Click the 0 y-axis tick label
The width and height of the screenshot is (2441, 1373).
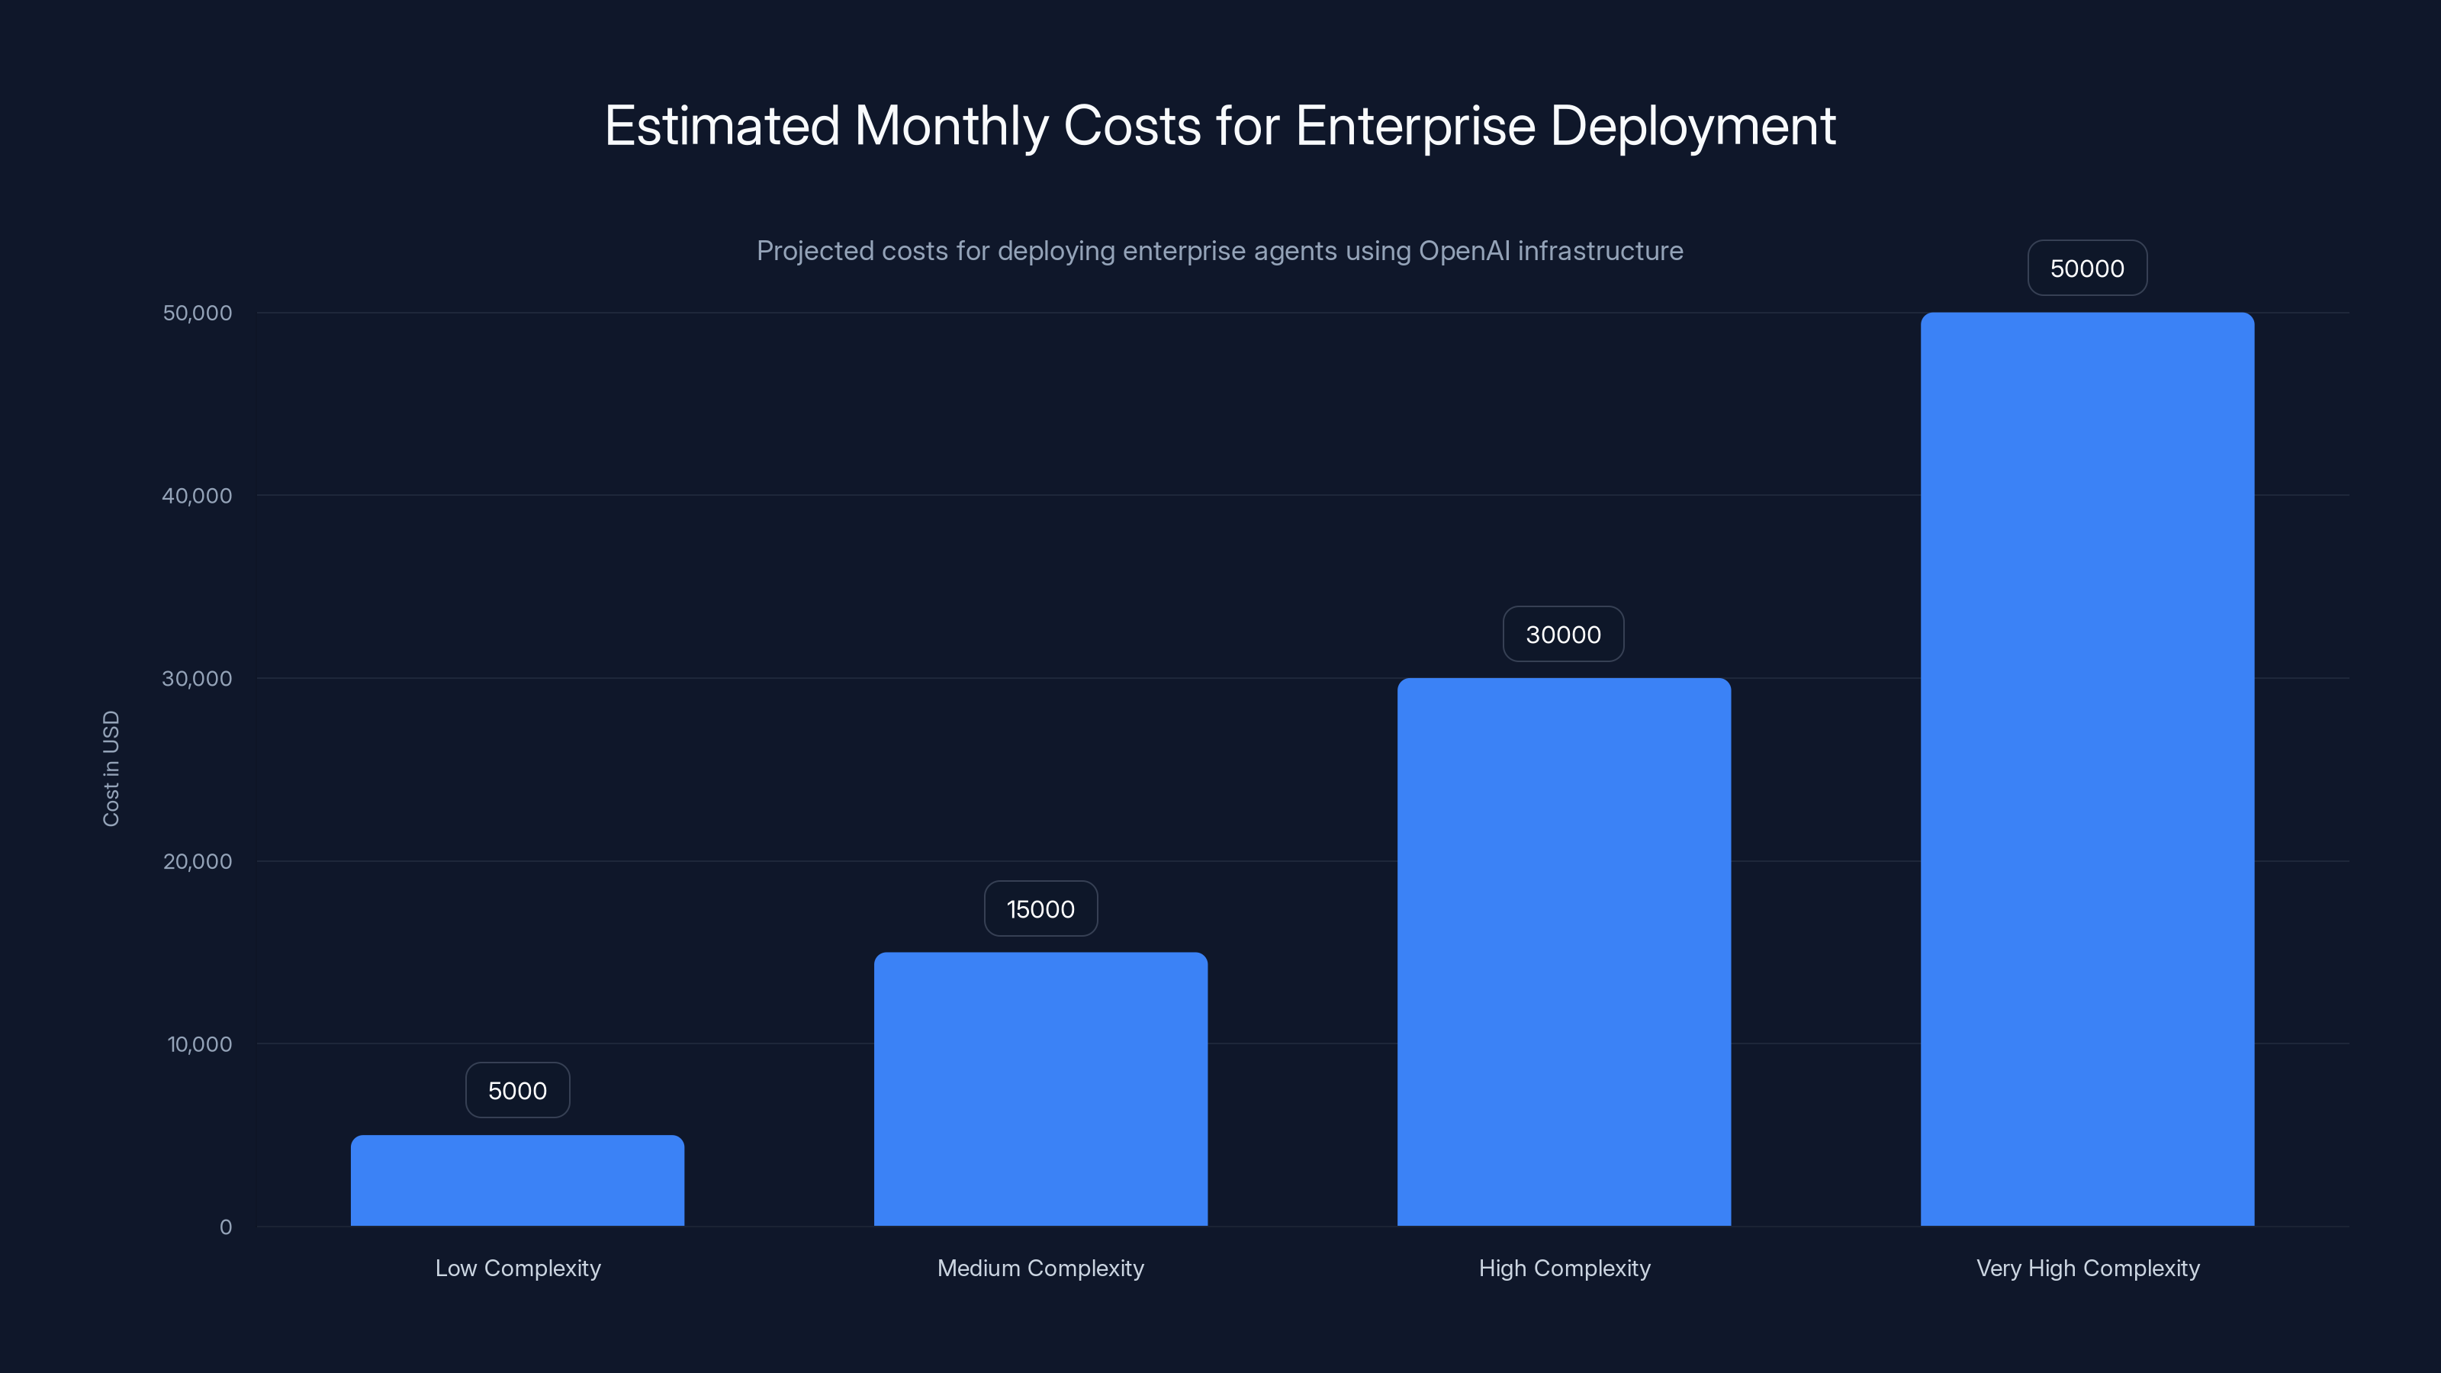tap(227, 1227)
